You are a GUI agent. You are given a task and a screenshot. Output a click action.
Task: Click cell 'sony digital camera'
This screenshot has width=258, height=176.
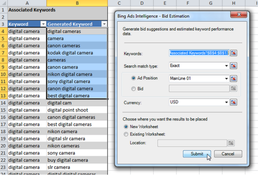[77, 81]
